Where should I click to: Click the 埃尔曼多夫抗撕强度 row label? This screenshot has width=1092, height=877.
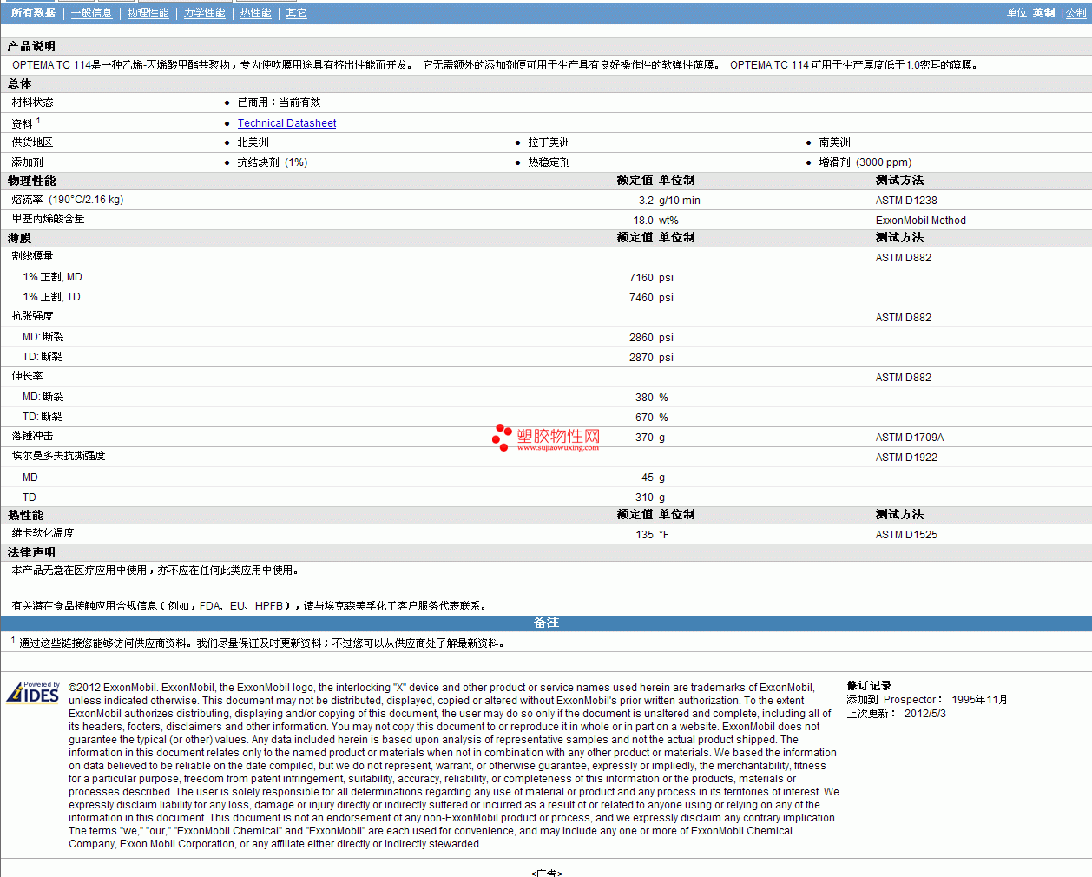coord(58,456)
